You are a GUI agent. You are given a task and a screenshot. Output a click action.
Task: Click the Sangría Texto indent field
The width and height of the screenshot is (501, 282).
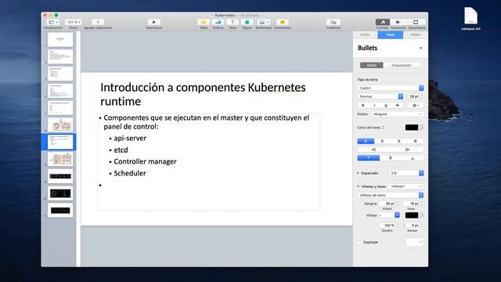pyautogui.click(x=412, y=204)
